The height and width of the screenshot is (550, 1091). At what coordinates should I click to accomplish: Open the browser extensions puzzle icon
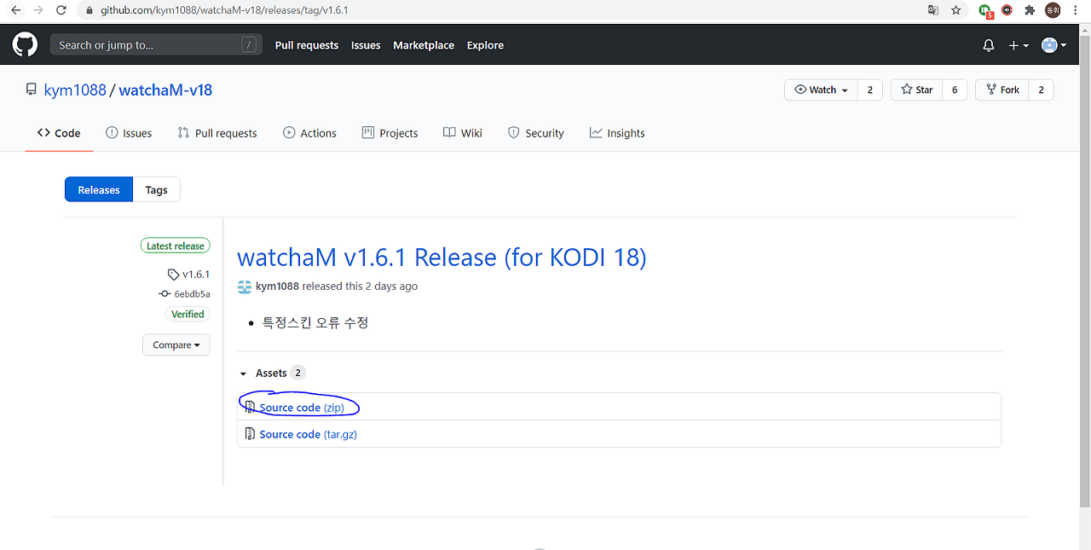1030,10
